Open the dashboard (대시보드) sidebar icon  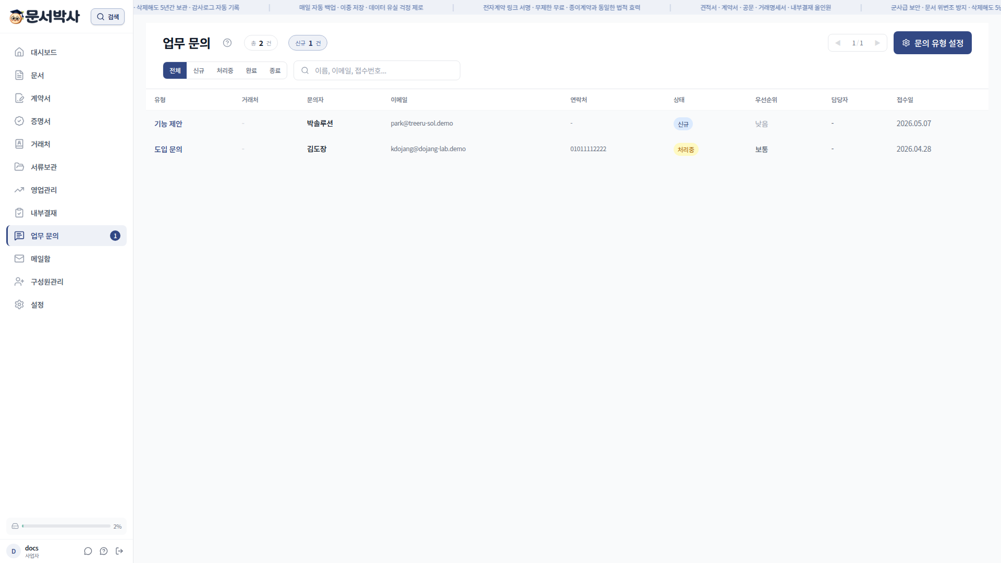[19, 52]
